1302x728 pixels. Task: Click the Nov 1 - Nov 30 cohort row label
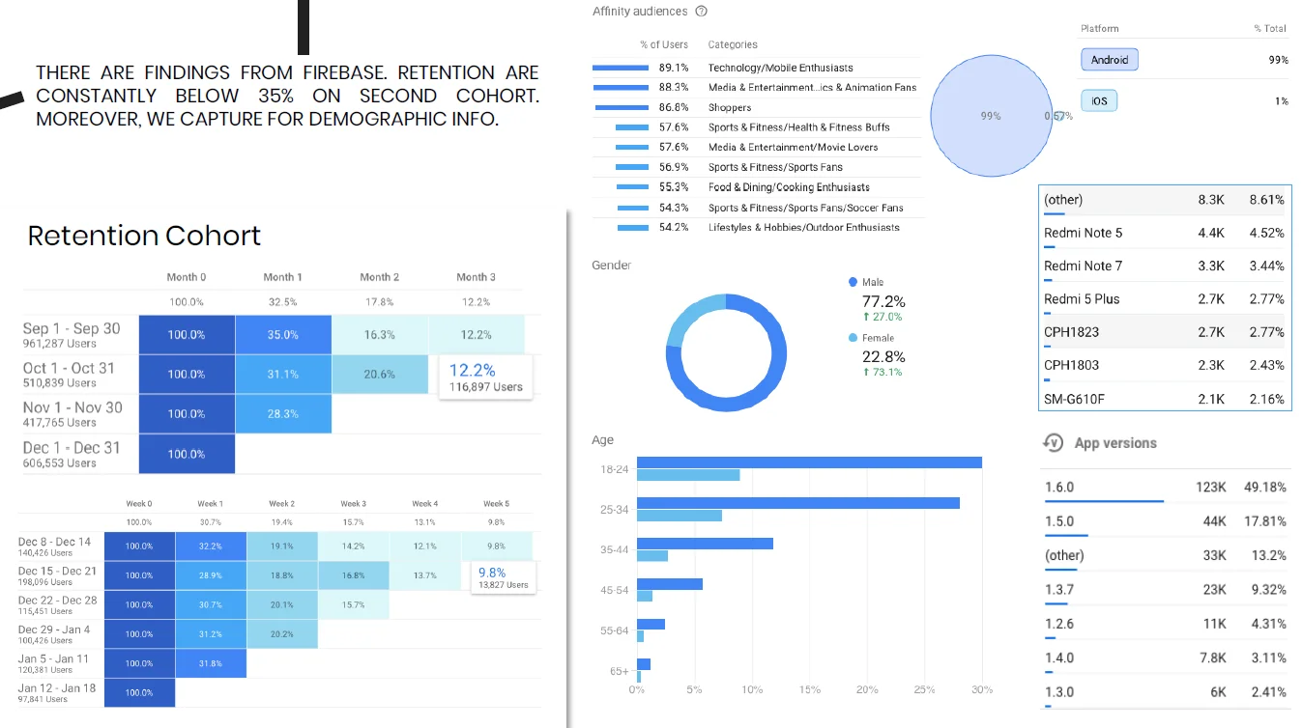pyautogui.click(x=72, y=413)
